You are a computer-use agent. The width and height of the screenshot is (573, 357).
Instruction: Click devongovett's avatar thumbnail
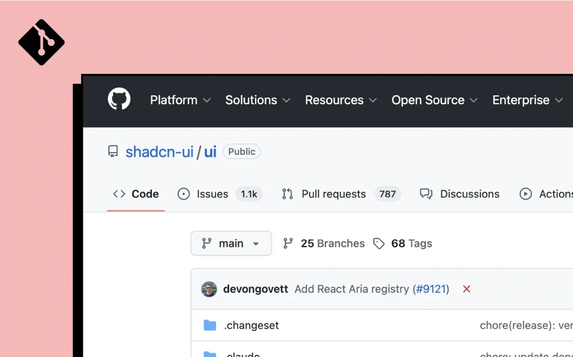[209, 289]
